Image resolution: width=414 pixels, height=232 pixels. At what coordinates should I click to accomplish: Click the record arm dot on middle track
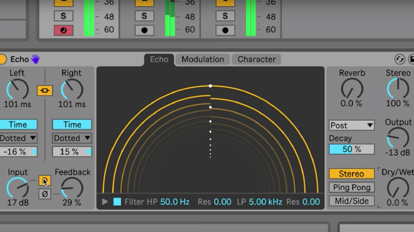(144, 30)
